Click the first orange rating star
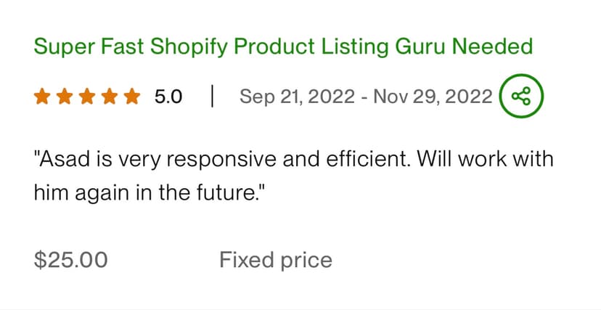Viewport: 601px width, 310px height. (42, 97)
